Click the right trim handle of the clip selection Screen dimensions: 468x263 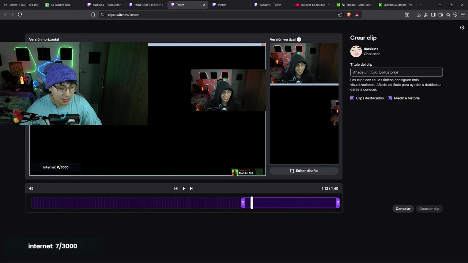click(x=338, y=203)
